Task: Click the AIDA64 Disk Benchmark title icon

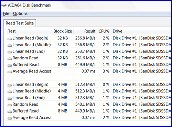Action: coord(4,5)
